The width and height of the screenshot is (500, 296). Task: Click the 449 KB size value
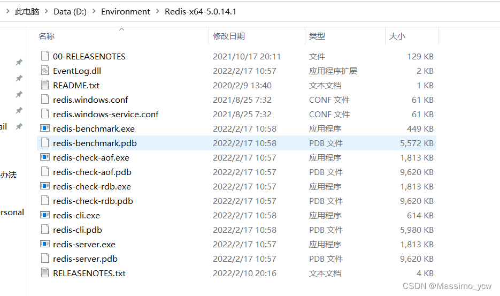[x=420, y=128]
